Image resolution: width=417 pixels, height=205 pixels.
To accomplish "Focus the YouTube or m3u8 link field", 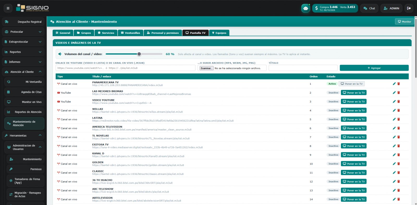I will pyautogui.click(x=125, y=68).
